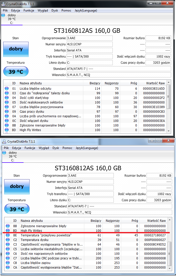
Task: Open Funkcje menu in upper window
Action: [29, 10]
